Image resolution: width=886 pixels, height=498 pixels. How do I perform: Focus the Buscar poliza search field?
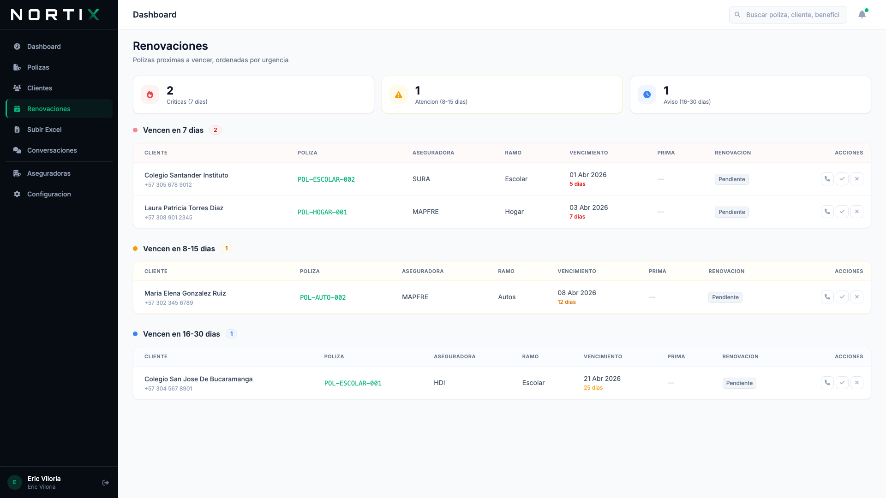(792, 15)
